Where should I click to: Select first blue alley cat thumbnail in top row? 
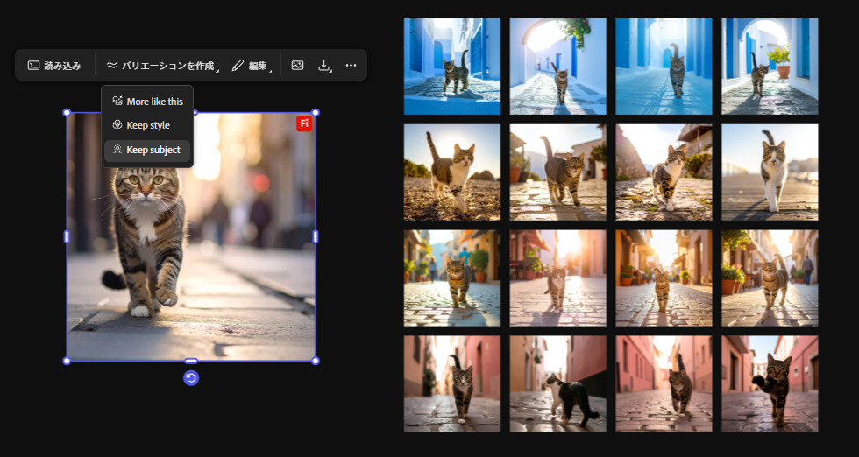click(452, 67)
